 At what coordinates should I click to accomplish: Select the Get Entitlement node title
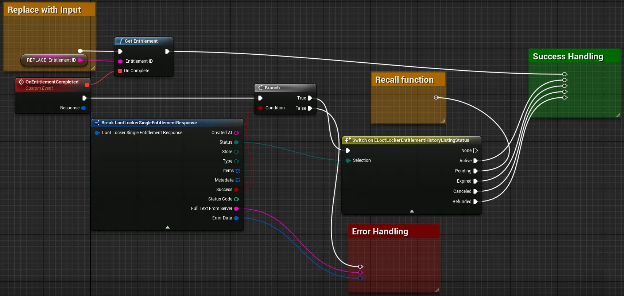click(141, 41)
